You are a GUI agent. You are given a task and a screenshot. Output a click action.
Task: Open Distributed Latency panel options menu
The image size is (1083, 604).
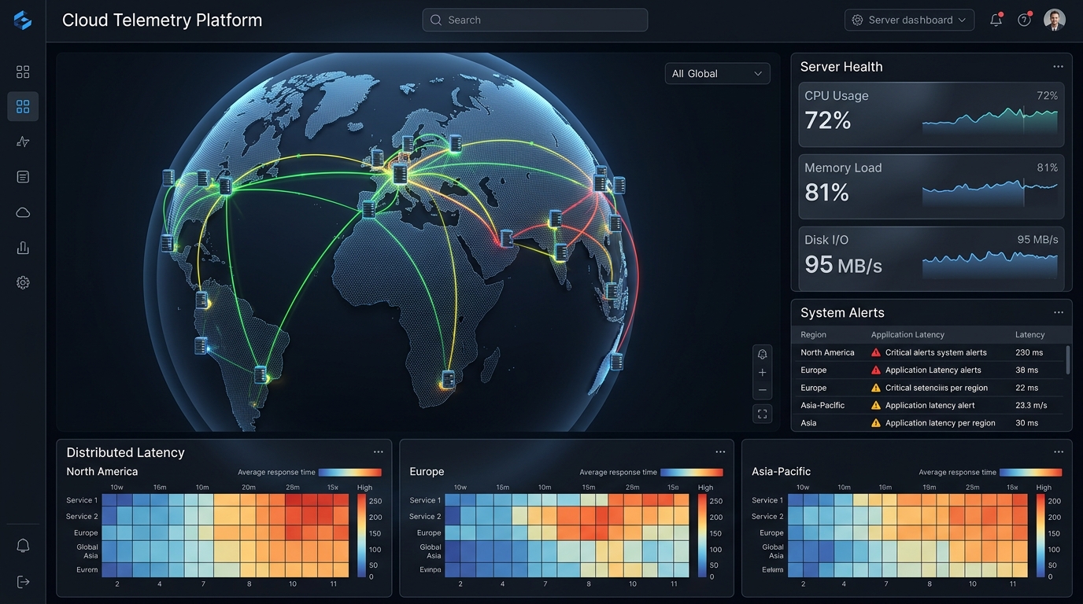[379, 452]
